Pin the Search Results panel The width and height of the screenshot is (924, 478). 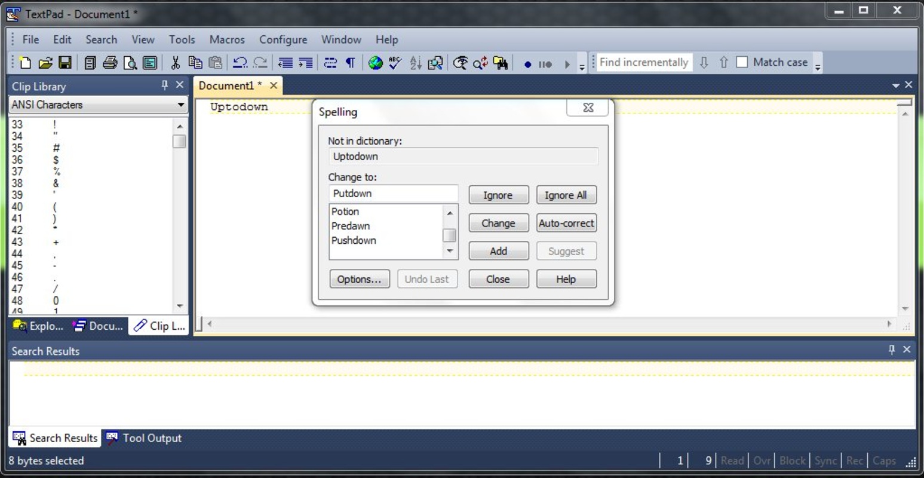892,350
